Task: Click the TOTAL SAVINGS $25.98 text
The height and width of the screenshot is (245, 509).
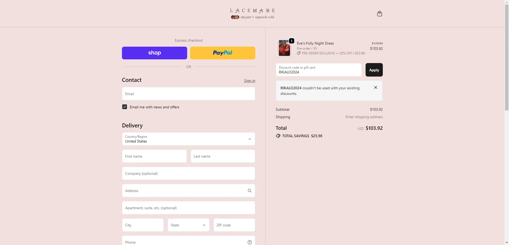Action: (302, 136)
